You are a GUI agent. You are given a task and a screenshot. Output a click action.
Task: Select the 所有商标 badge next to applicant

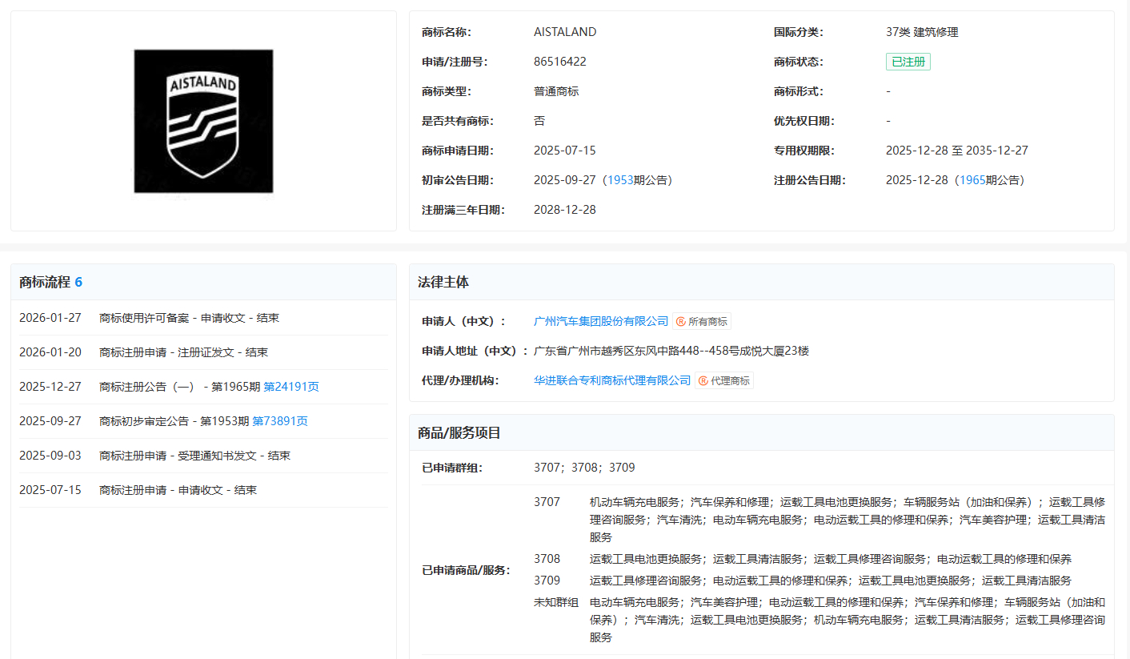pyautogui.click(x=703, y=321)
